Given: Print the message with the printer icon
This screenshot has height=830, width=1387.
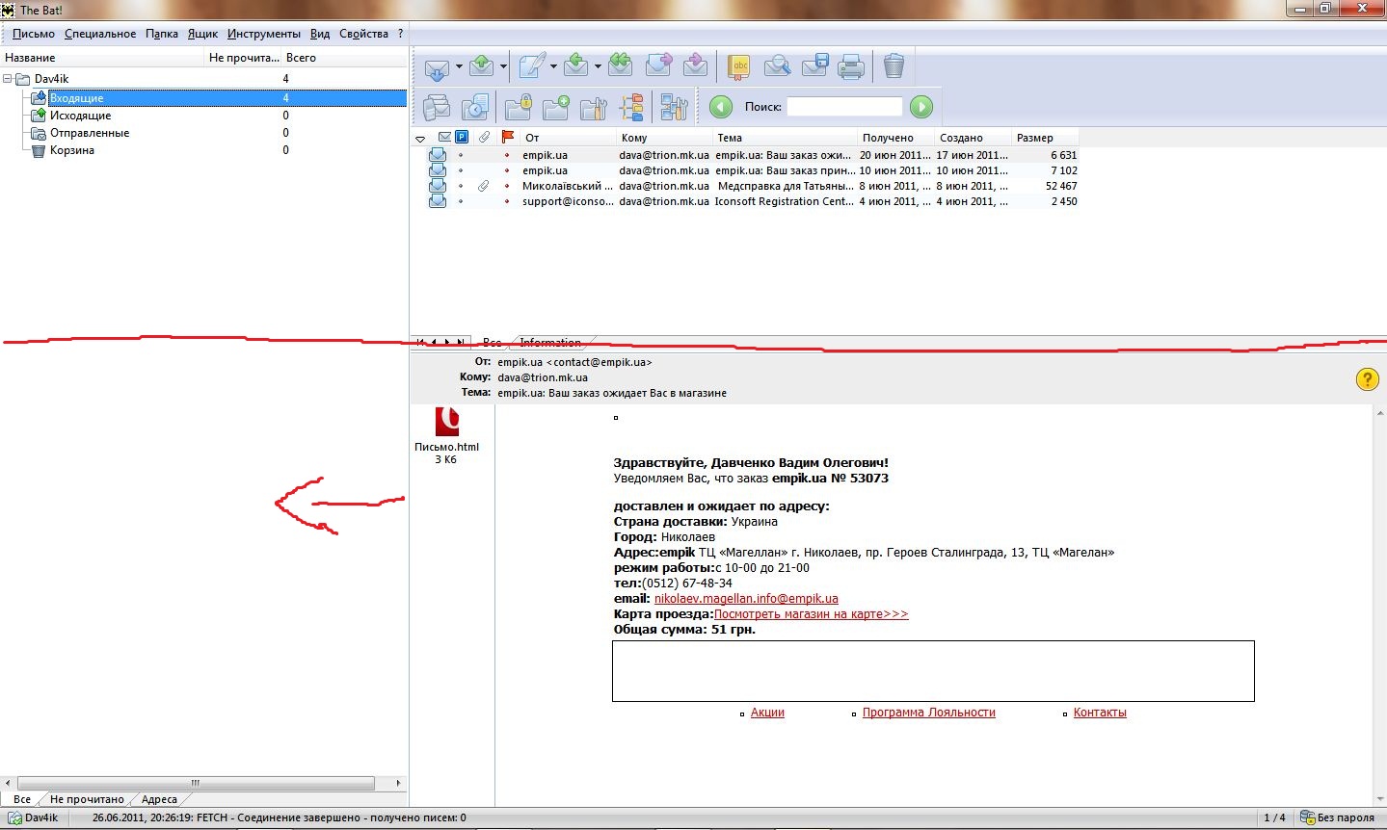Looking at the screenshot, I should pos(851,66).
